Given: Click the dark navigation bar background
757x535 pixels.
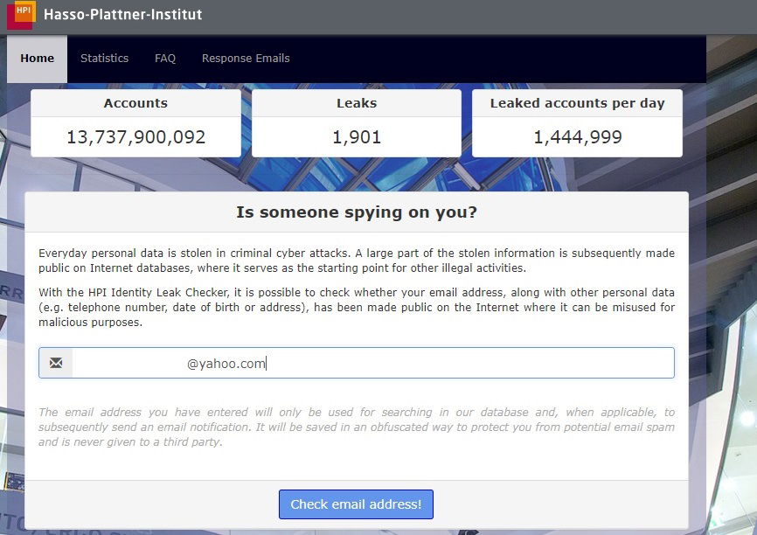Looking at the screenshot, I should [524, 59].
